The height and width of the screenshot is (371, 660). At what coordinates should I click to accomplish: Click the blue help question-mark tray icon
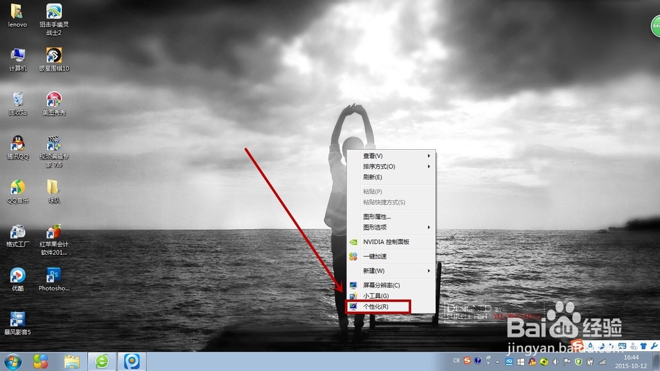(477, 360)
